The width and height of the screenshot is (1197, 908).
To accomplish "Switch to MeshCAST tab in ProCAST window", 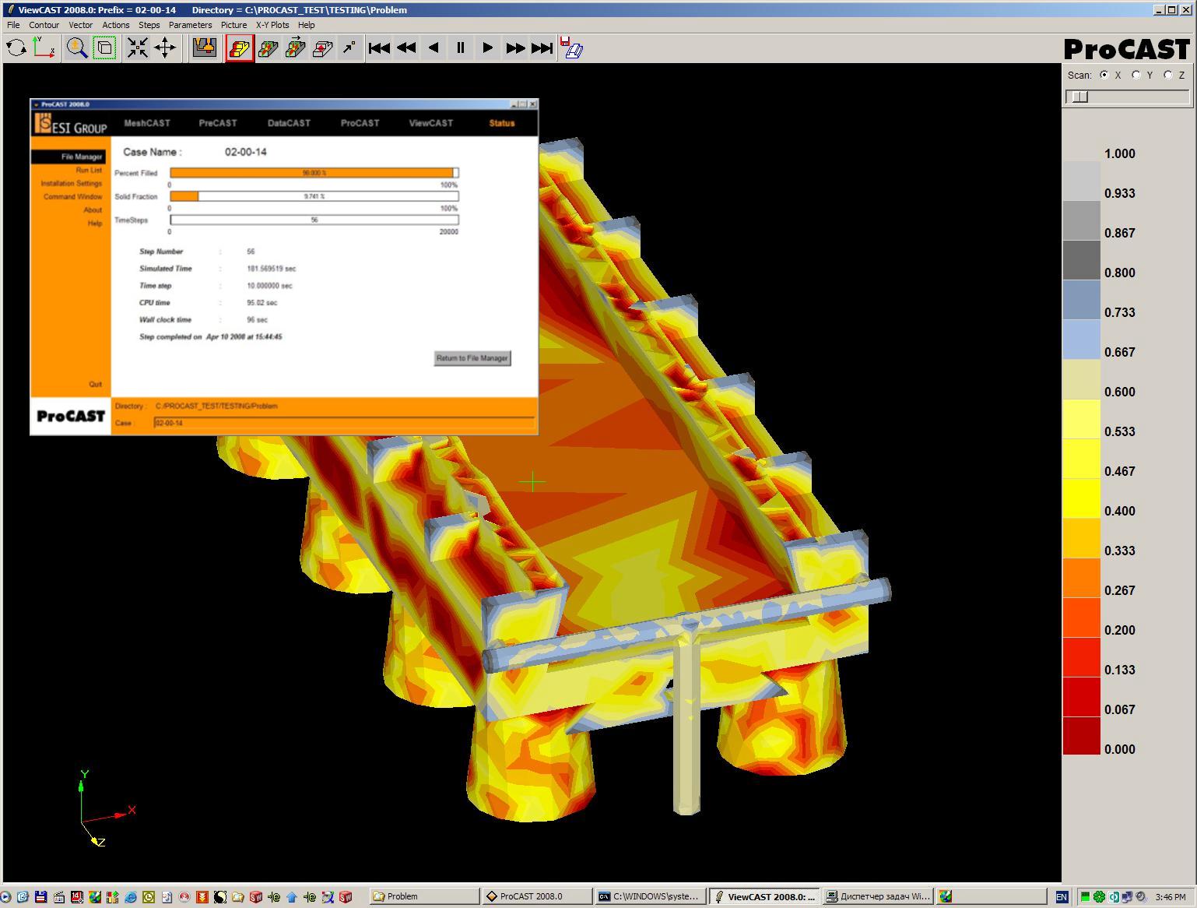I will tap(147, 123).
